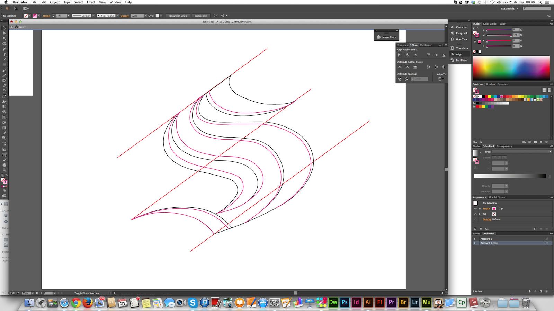Open the Uniform stroke profile dropdown
The image size is (554, 311).
pyautogui.click(x=83, y=16)
